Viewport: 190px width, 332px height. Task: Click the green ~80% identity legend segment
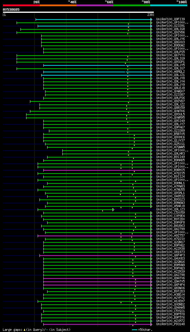coord(132,5)
